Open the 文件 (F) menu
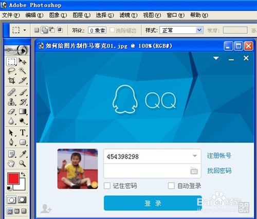257x219 pixels. (x=11, y=15)
